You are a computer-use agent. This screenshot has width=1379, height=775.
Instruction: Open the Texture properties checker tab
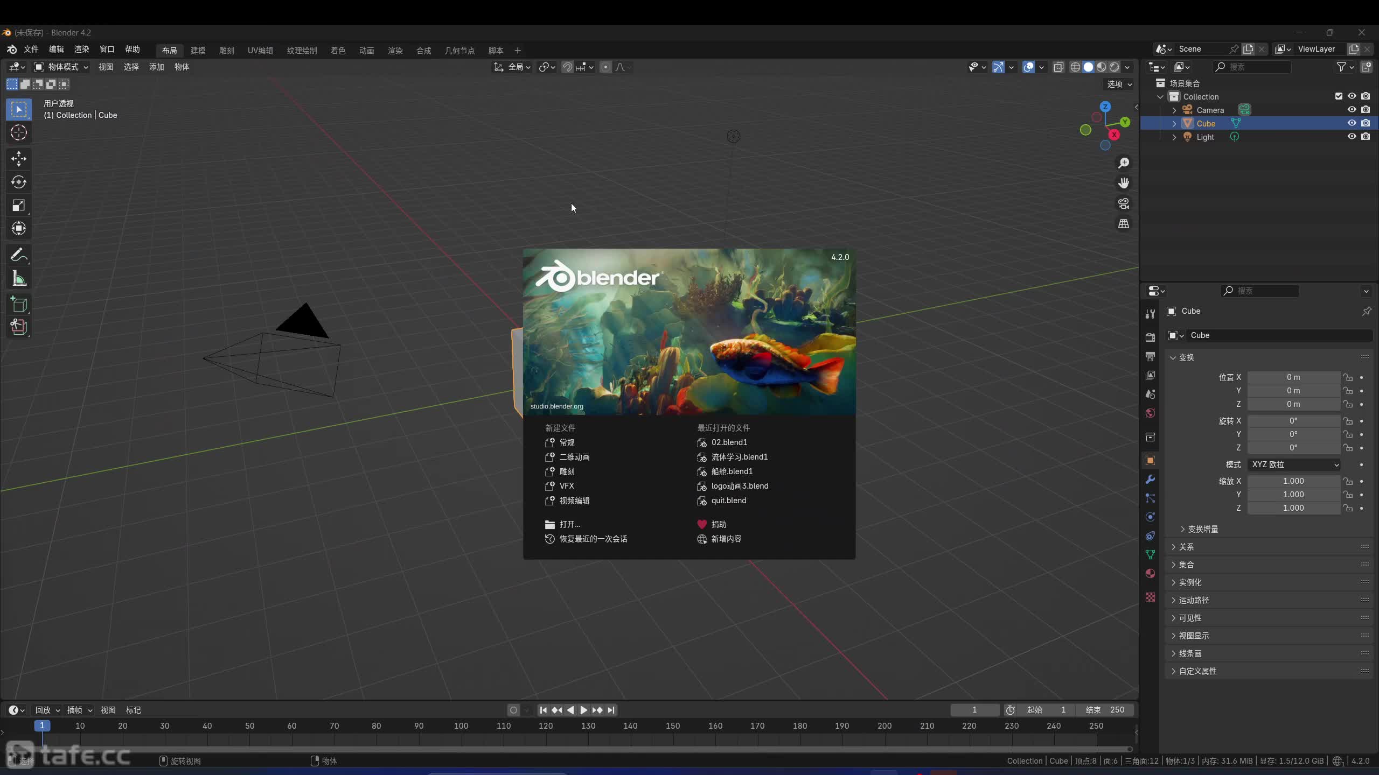[1150, 597]
